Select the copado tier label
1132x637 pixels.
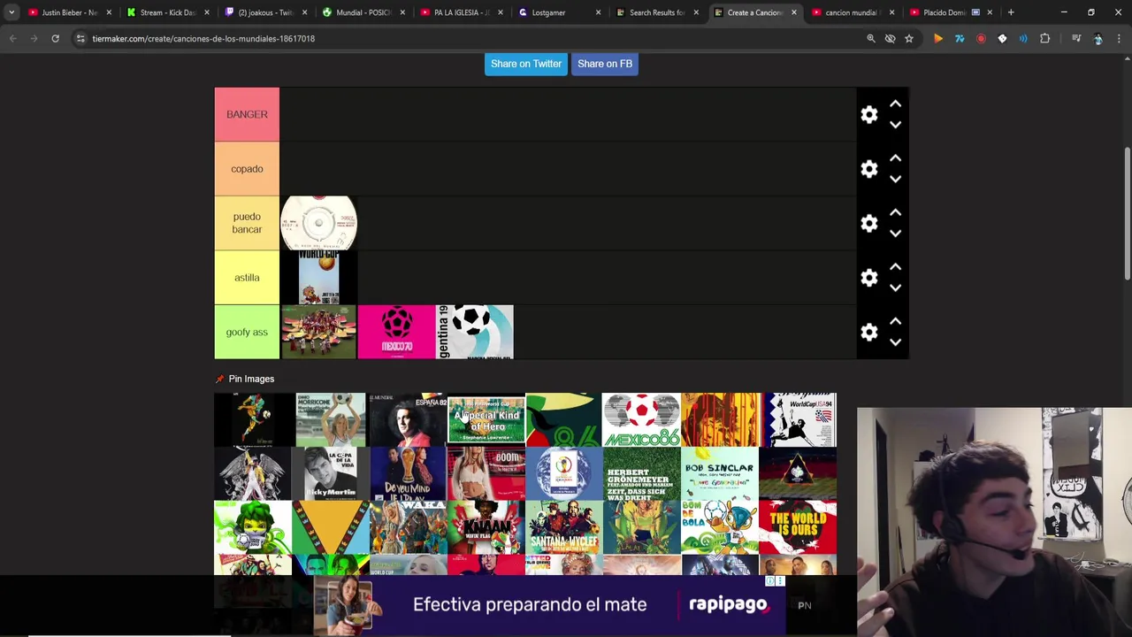point(247,169)
